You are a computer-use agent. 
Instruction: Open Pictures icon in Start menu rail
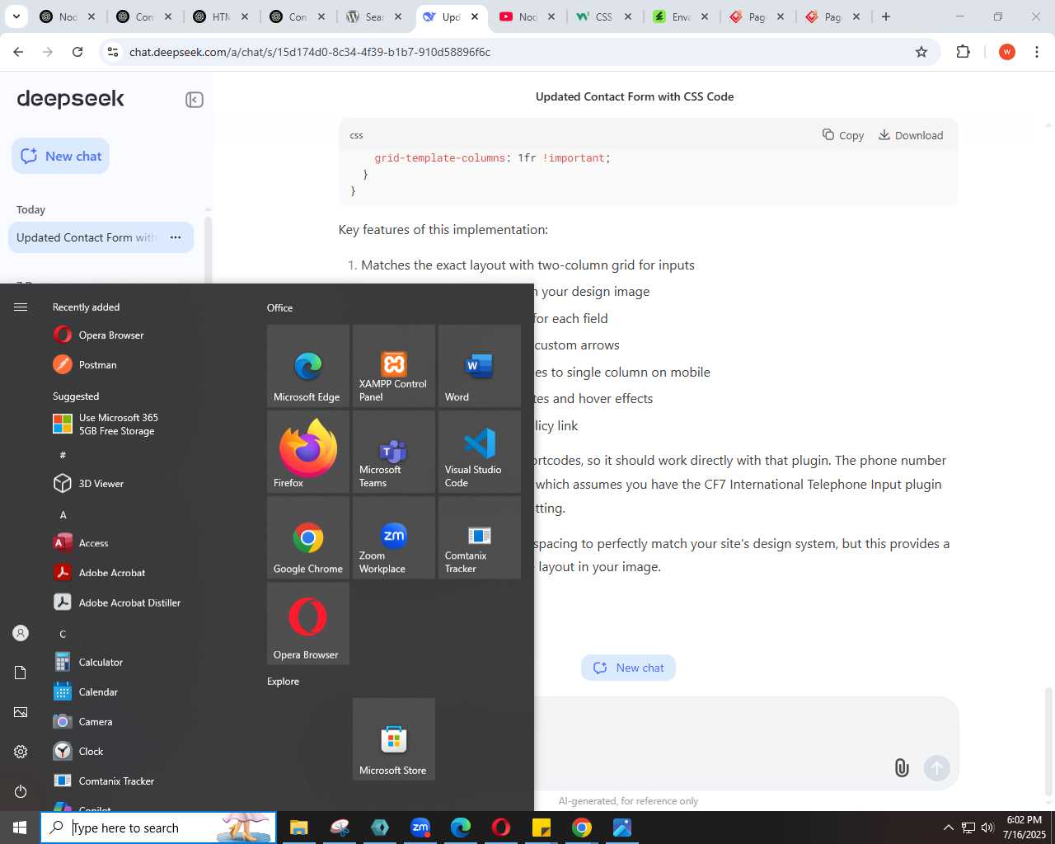tap(21, 712)
